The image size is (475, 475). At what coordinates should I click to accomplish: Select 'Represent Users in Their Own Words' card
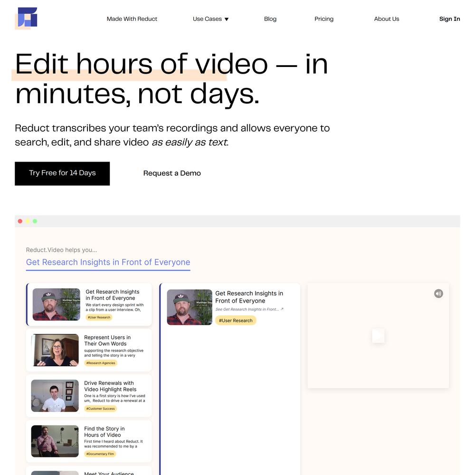(x=89, y=350)
